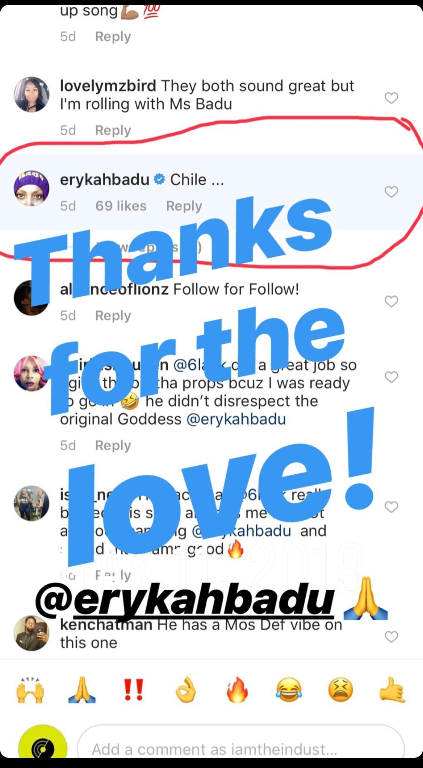
Task: Open the @erykahbadu mention in Goddess comment
Action: [x=236, y=419]
